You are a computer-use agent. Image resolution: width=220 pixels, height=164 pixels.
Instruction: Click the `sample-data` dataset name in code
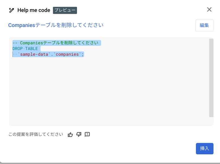pos(34,54)
